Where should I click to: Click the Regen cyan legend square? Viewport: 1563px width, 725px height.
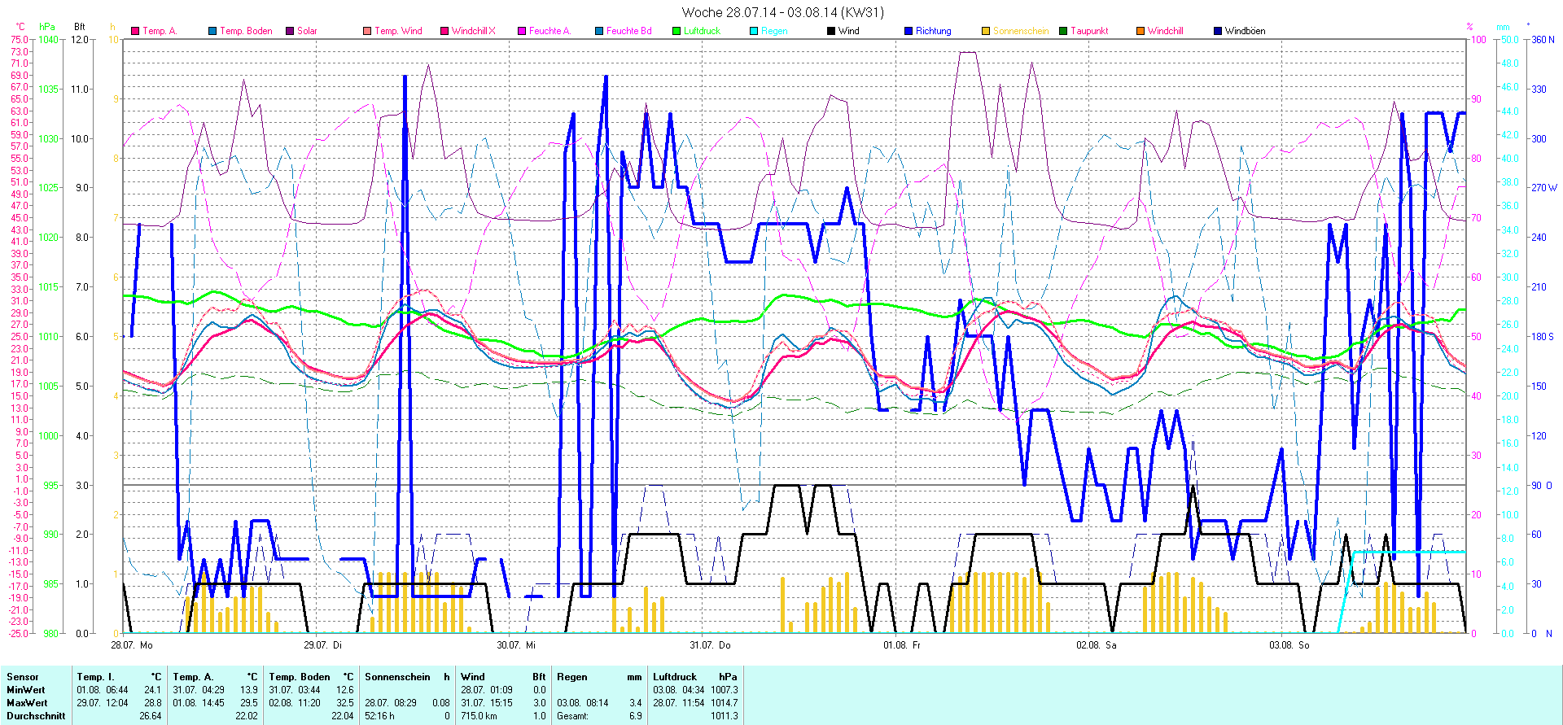click(754, 32)
